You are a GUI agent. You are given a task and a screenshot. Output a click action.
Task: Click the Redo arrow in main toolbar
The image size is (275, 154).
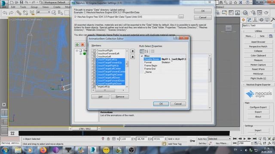coord(11,12)
